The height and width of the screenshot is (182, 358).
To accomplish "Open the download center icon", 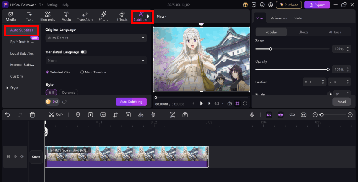I will click(x=262, y=5).
